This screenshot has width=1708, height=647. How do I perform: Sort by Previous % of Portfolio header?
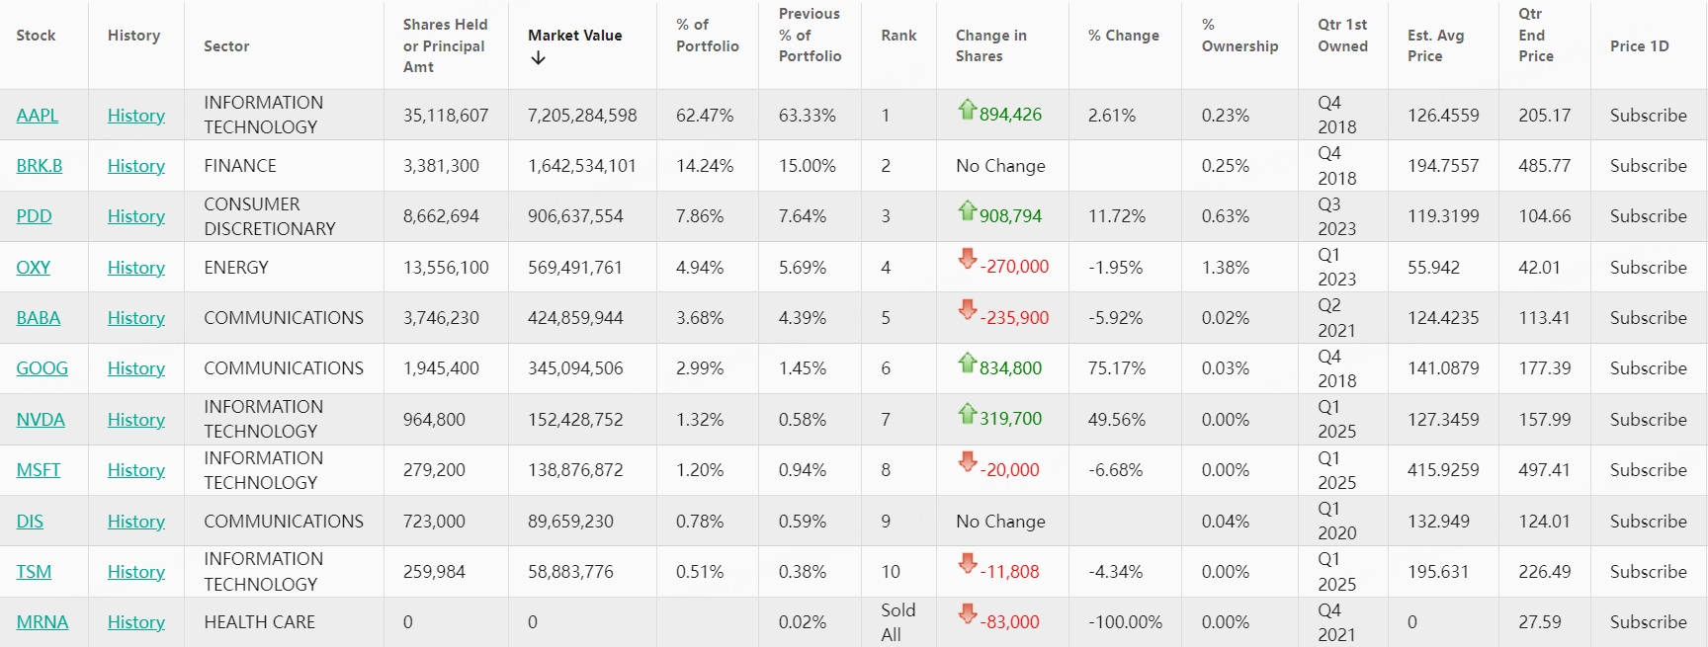coord(810,36)
